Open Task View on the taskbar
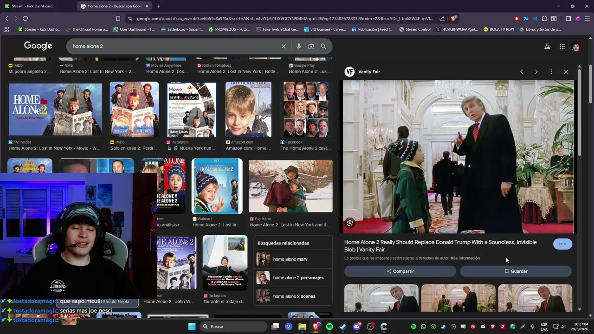Image resolution: width=594 pixels, height=334 pixels. point(275,327)
